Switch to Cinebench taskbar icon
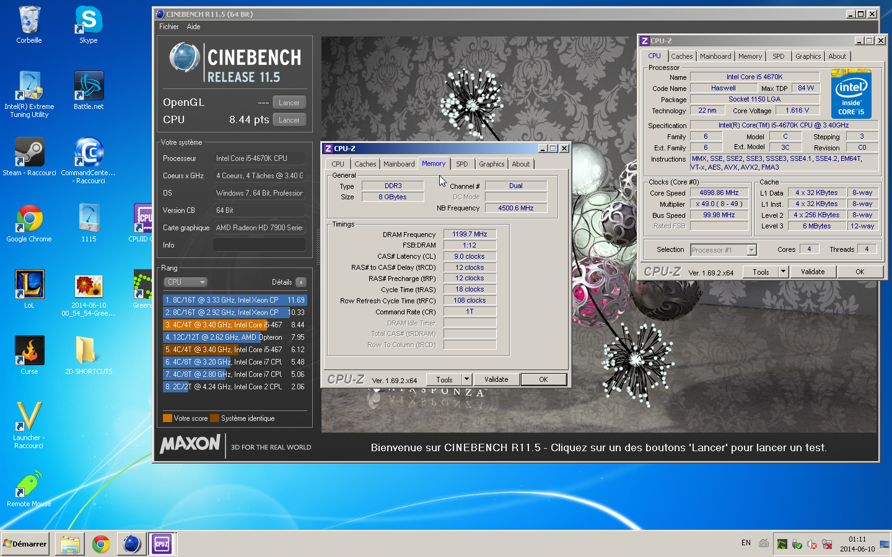 click(x=131, y=544)
